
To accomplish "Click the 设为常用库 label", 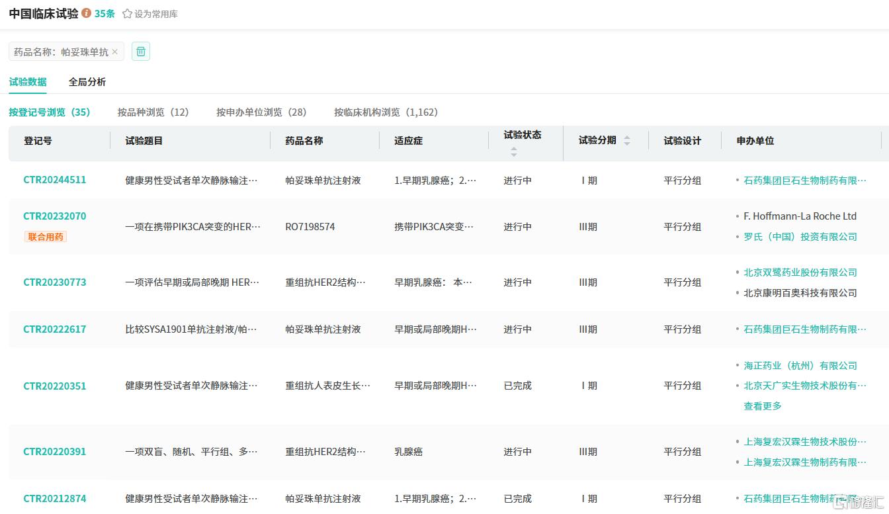I will click(x=156, y=14).
